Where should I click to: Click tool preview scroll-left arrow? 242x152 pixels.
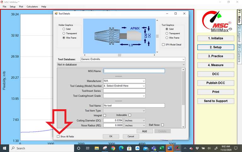[84, 55]
